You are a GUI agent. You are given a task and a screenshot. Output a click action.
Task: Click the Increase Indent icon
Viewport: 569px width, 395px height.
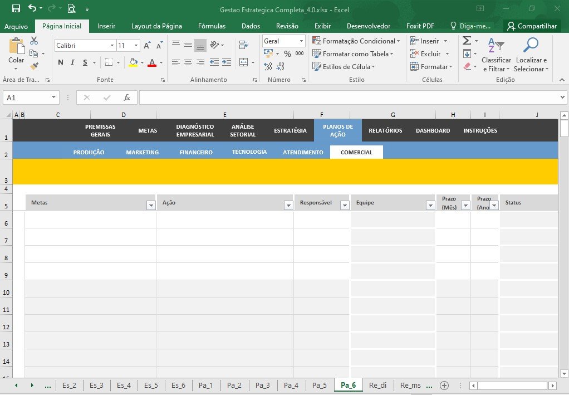(x=227, y=62)
